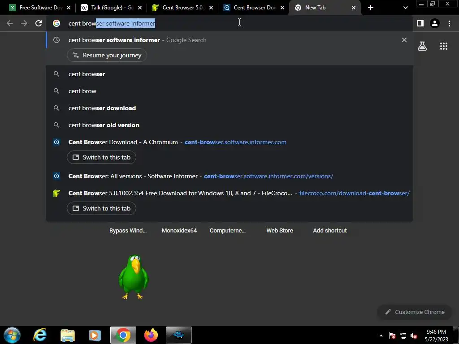This screenshot has width=459, height=344.
Task: Expand the tab search chevron
Action: 405,8
